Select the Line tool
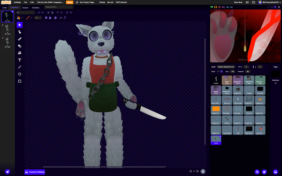282x176 pixels. click(x=20, y=67)
